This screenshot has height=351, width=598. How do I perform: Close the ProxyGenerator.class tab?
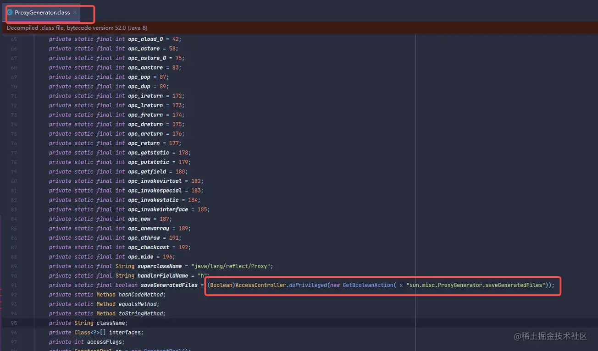(75, 12)
